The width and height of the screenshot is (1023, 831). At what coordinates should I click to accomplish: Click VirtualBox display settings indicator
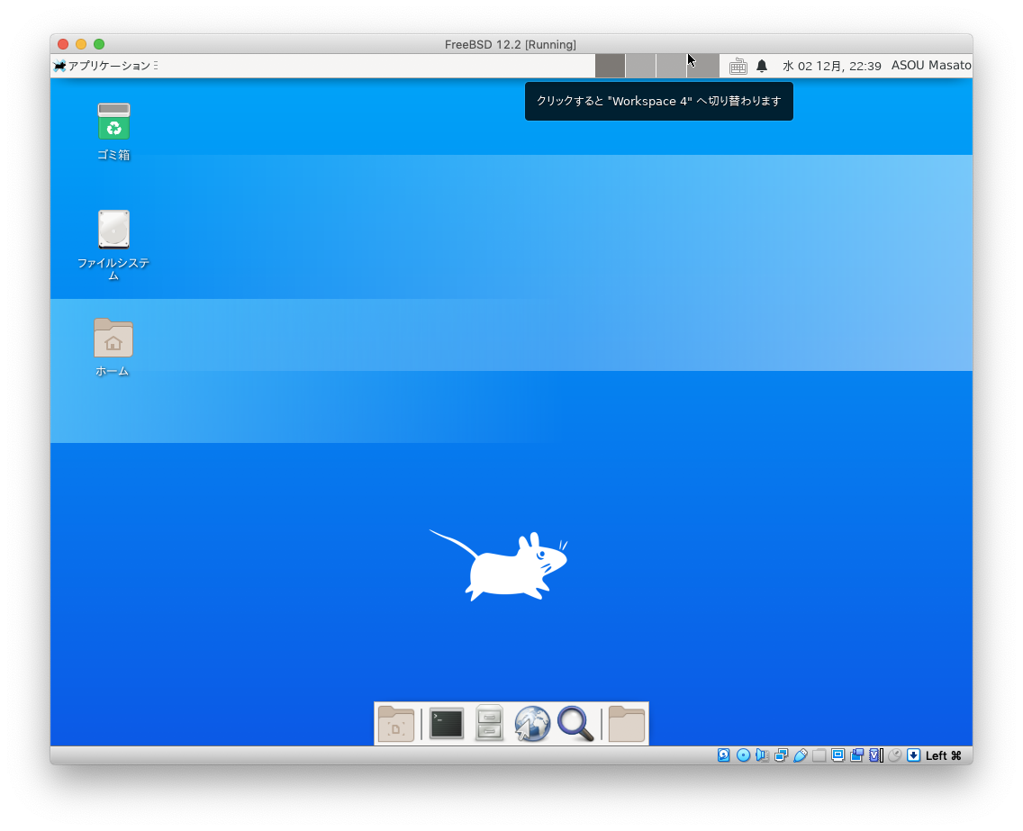838,755
